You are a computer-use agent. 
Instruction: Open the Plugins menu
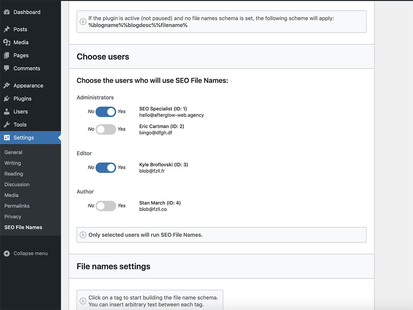click(30, 99)
